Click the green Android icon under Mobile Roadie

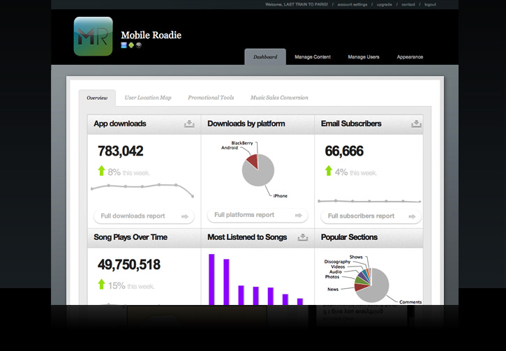pos(131,45)
